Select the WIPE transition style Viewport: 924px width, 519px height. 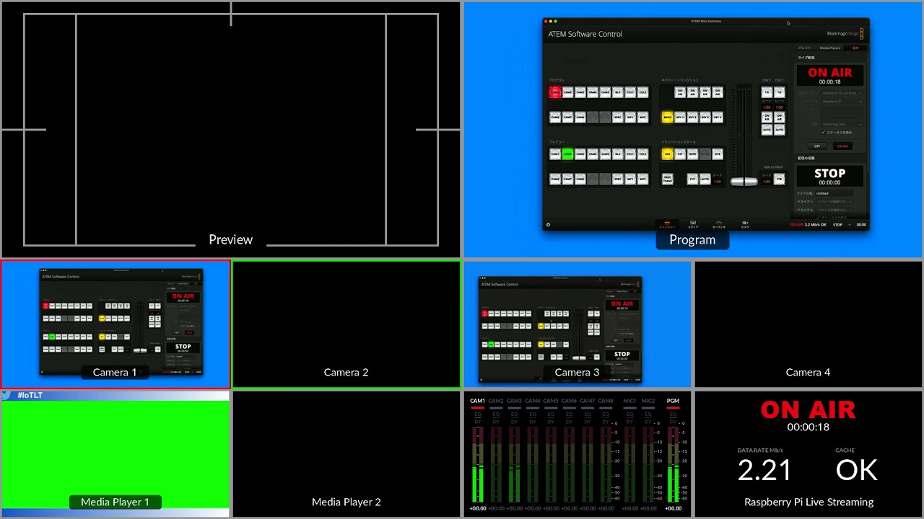[692, 154]
